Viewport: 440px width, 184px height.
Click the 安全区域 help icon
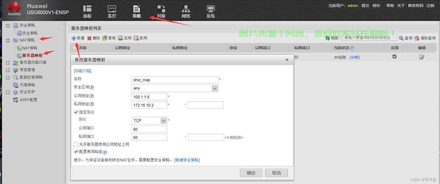(x=92, y=87)
